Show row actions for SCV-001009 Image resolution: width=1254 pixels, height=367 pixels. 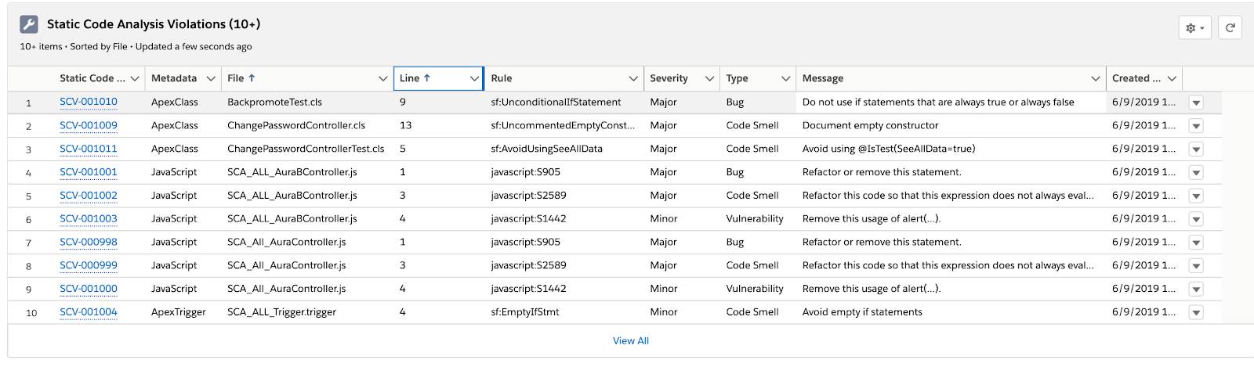[x=1196, y=126]
